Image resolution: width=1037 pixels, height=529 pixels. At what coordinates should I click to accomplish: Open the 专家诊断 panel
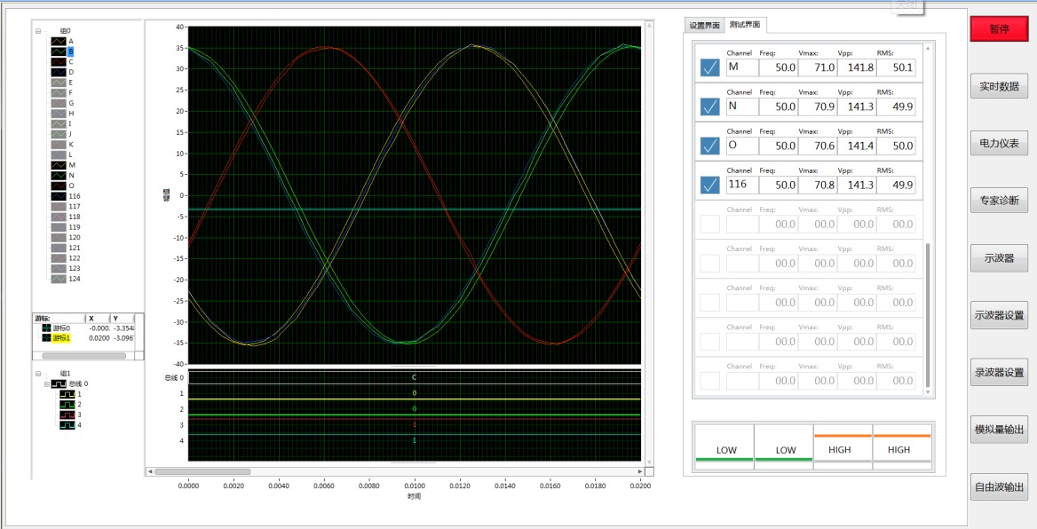point(999,201)
